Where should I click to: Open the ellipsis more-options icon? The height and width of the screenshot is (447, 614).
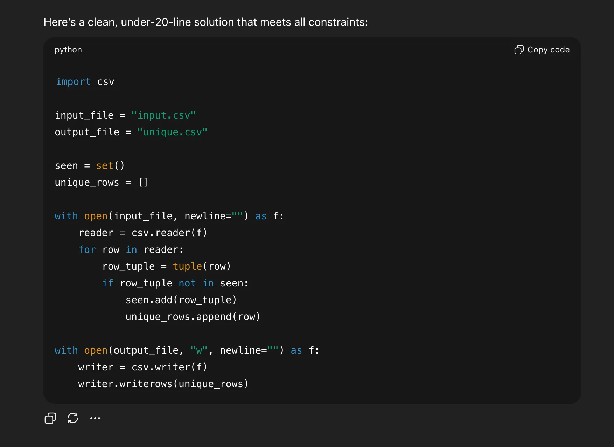[x=95, y=418]
